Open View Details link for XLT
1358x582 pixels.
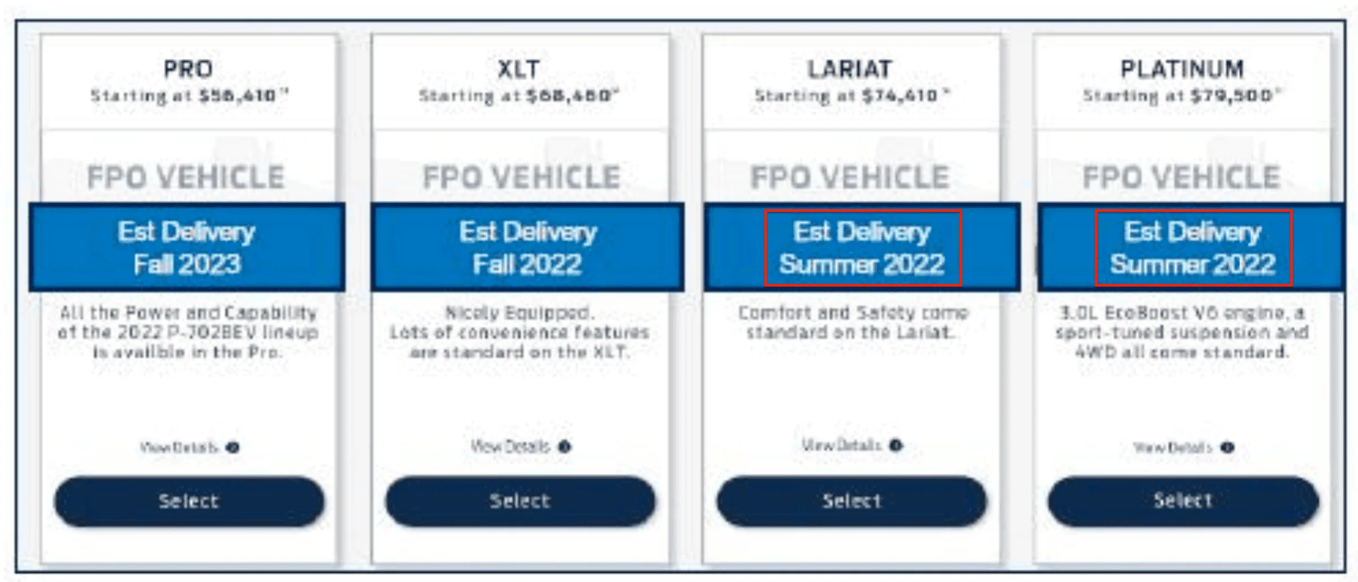[x=510, y=447]
